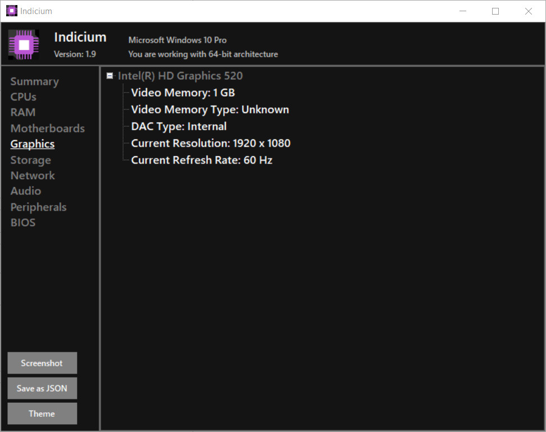Viewport: 546px width, 432px height.
Task: Click the Version: 1.9 label
Action: pos(75,54)
